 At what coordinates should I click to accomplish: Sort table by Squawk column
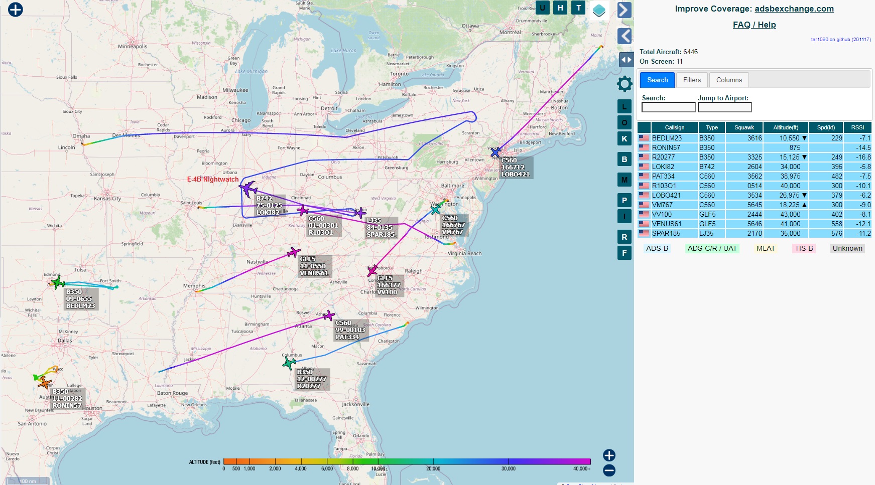744,127
